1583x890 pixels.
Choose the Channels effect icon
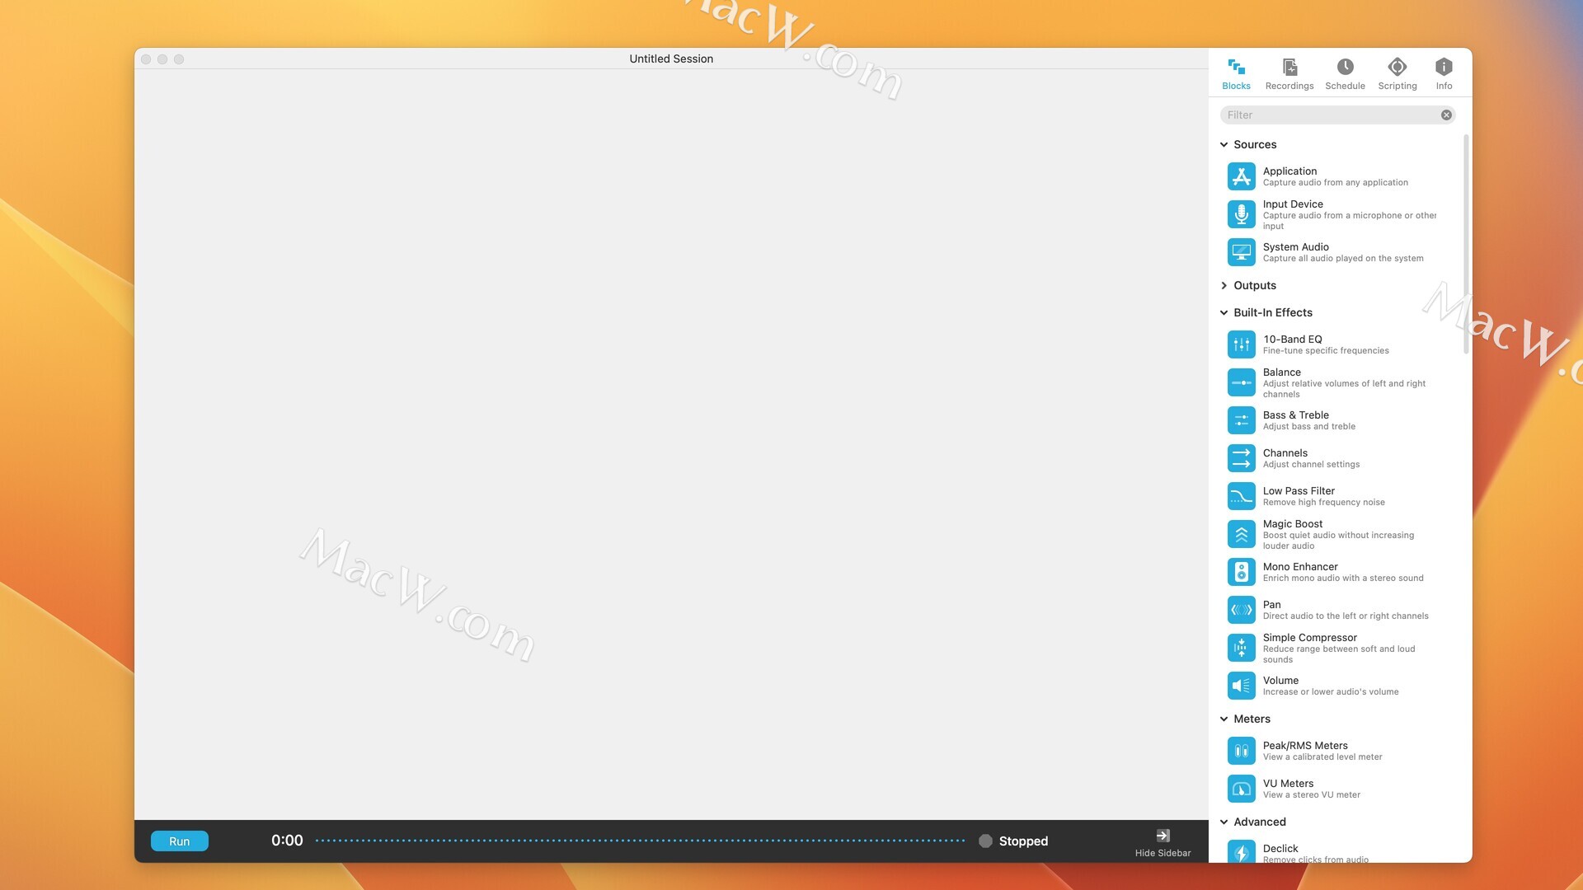click(1241, 458)
